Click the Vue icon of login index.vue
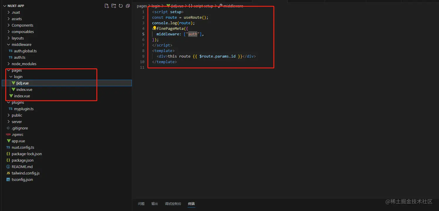439x211 pixels. (13, 89)
